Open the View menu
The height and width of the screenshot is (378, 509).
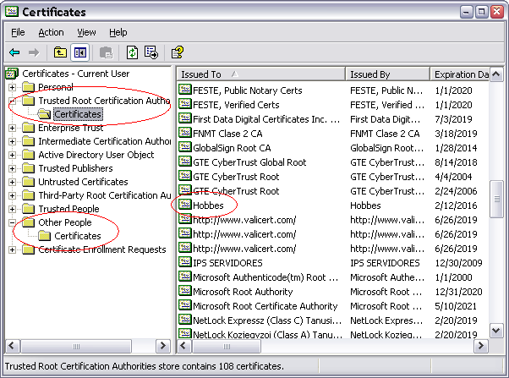click(x=86, y=32)
